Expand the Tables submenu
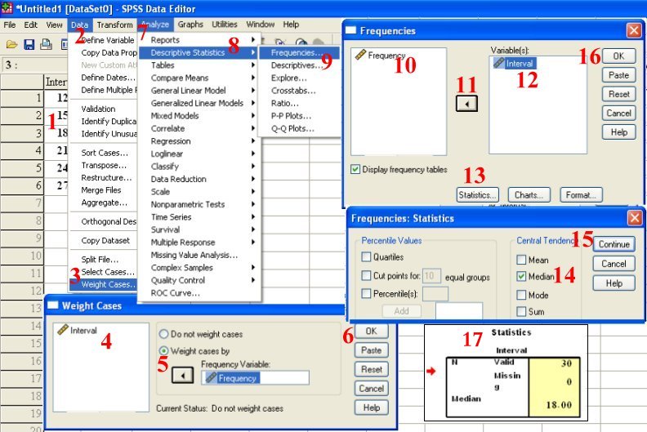Viewport: 647px width, 432px height. point(253,65)
